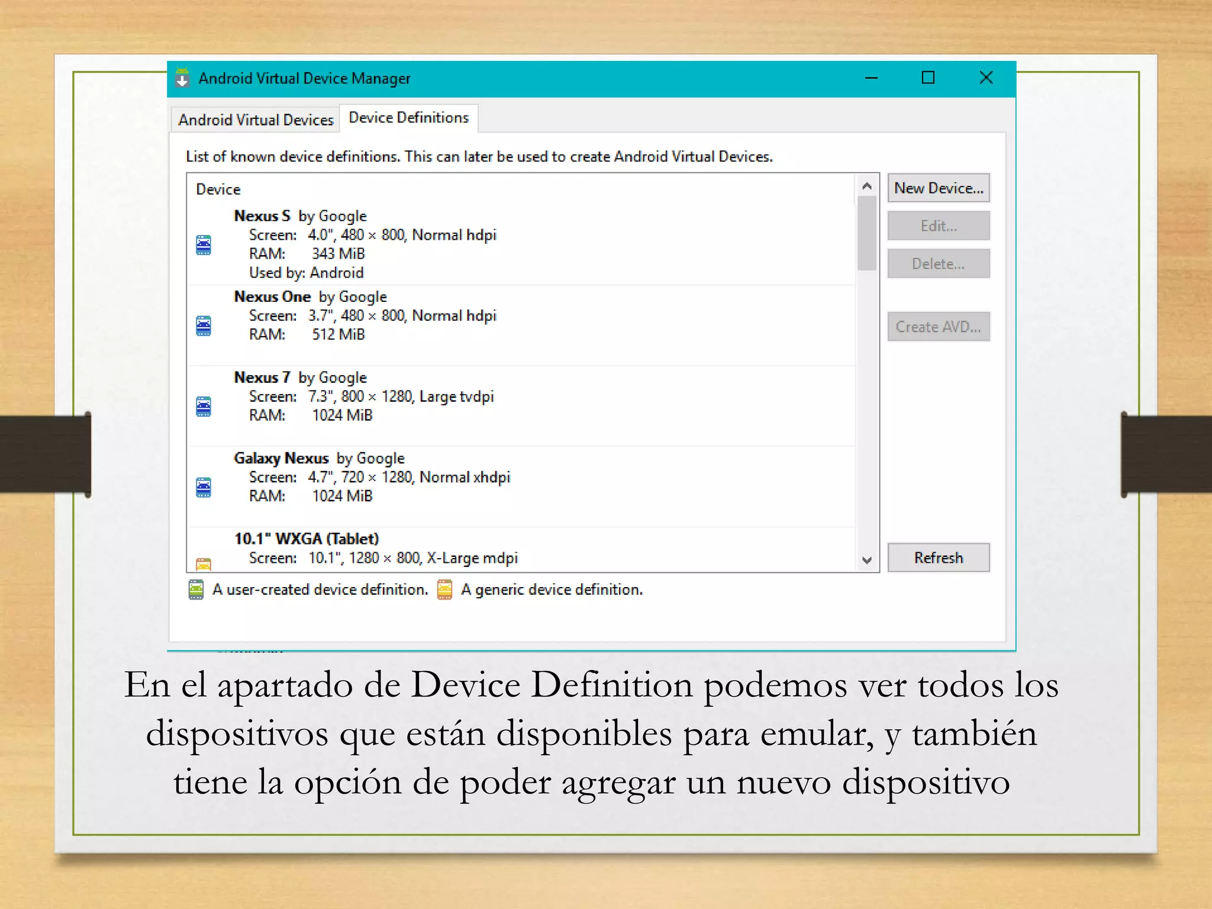
Task: Click the Android Virtual Device Manager title icon
Action: 182,78
